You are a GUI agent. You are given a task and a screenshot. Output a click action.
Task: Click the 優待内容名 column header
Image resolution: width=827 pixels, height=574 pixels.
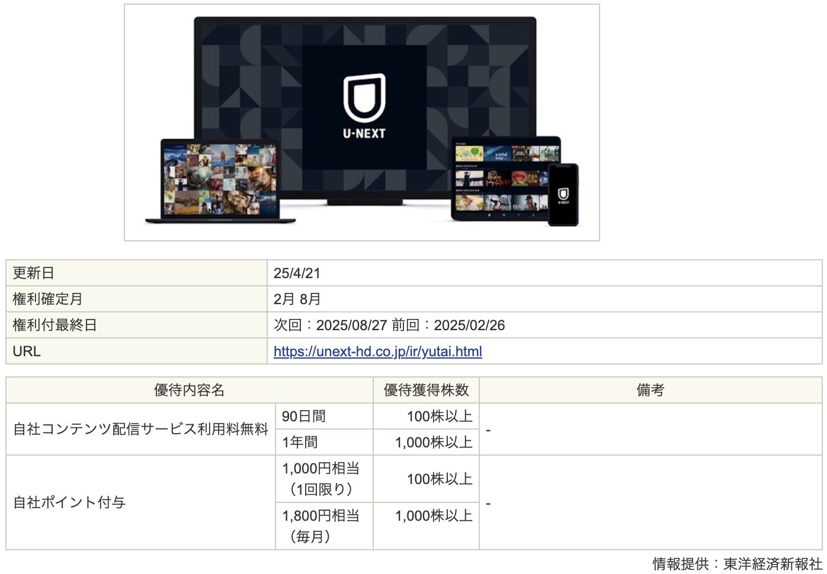pyautogui.click(x=189, y=390)
